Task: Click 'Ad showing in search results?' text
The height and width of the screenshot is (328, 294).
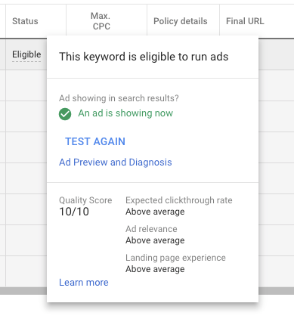Action: point(119,98)
